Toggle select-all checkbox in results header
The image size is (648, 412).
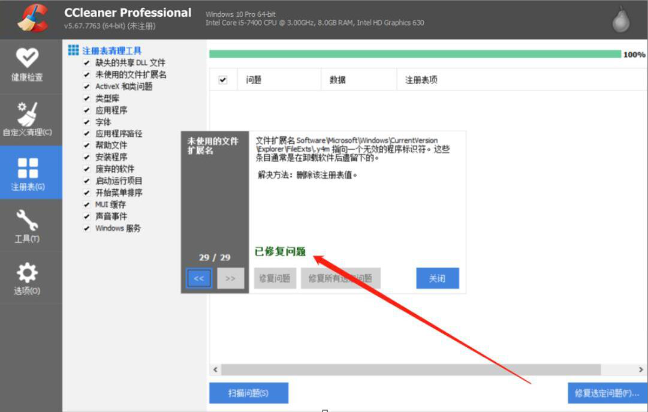coord(223,80)
